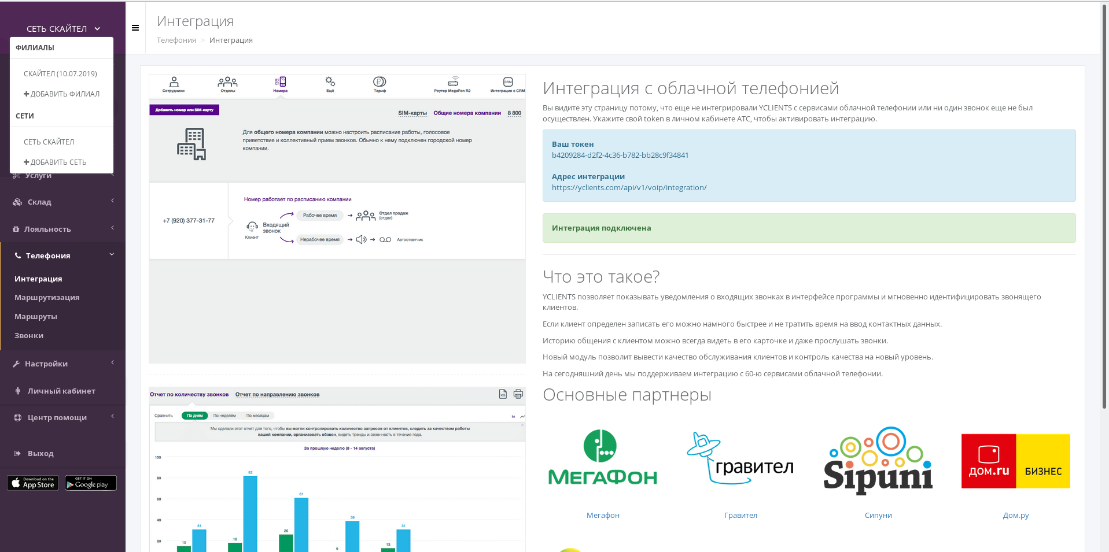
Task: Collapse the СЕТЬ СКАЙТЕЛ dropdown
Action: pyautogui.click(x=63, y=28)
